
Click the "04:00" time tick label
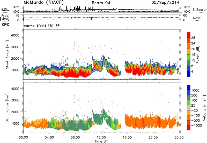49,138
